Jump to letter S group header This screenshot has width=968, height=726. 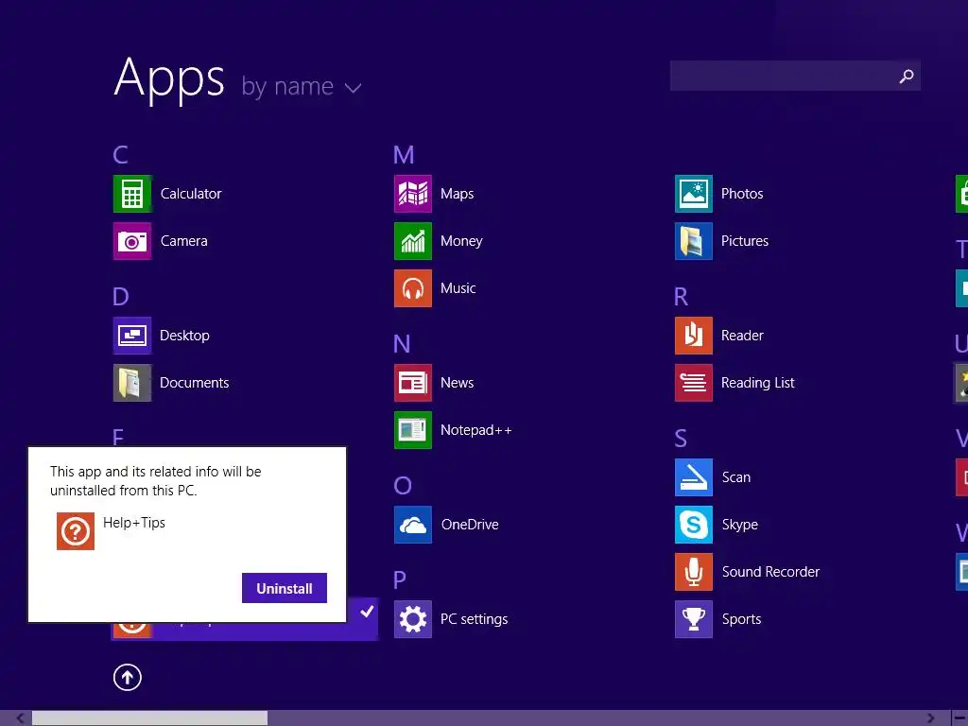pos(681,439)
